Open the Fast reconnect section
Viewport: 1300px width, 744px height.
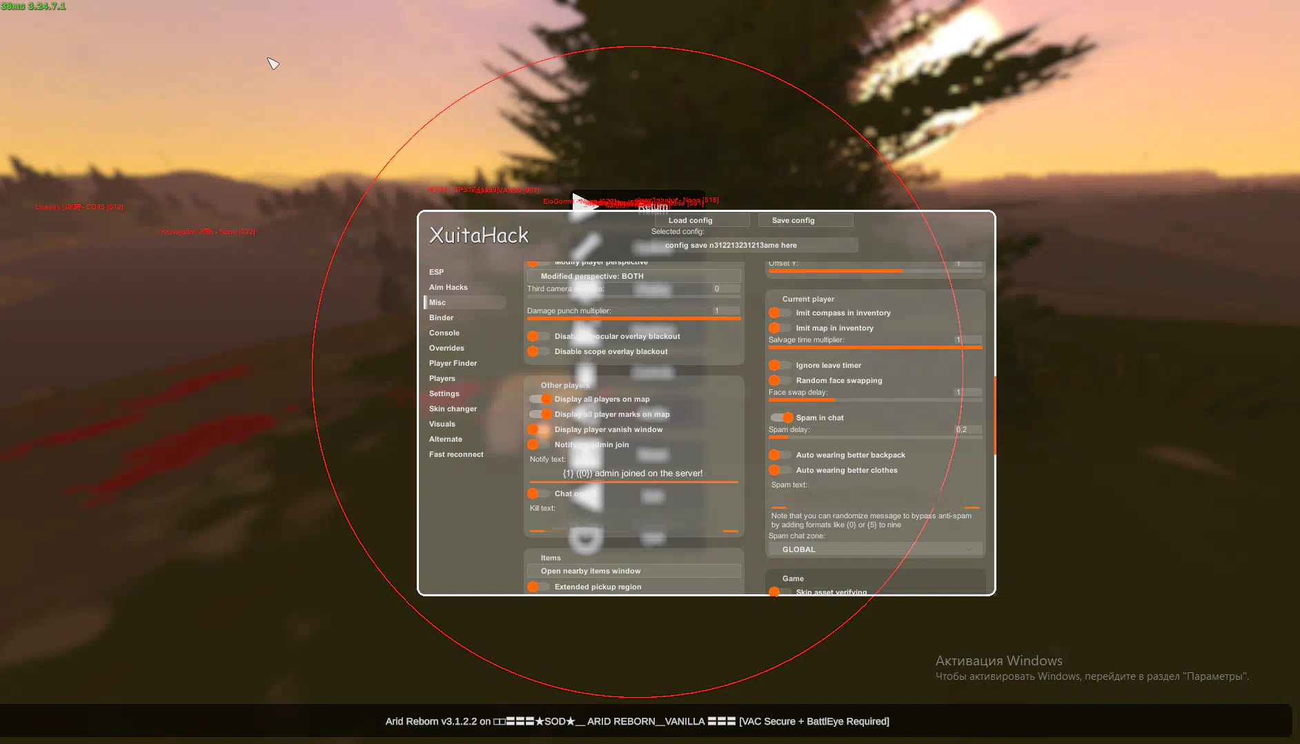coord(456,454)
